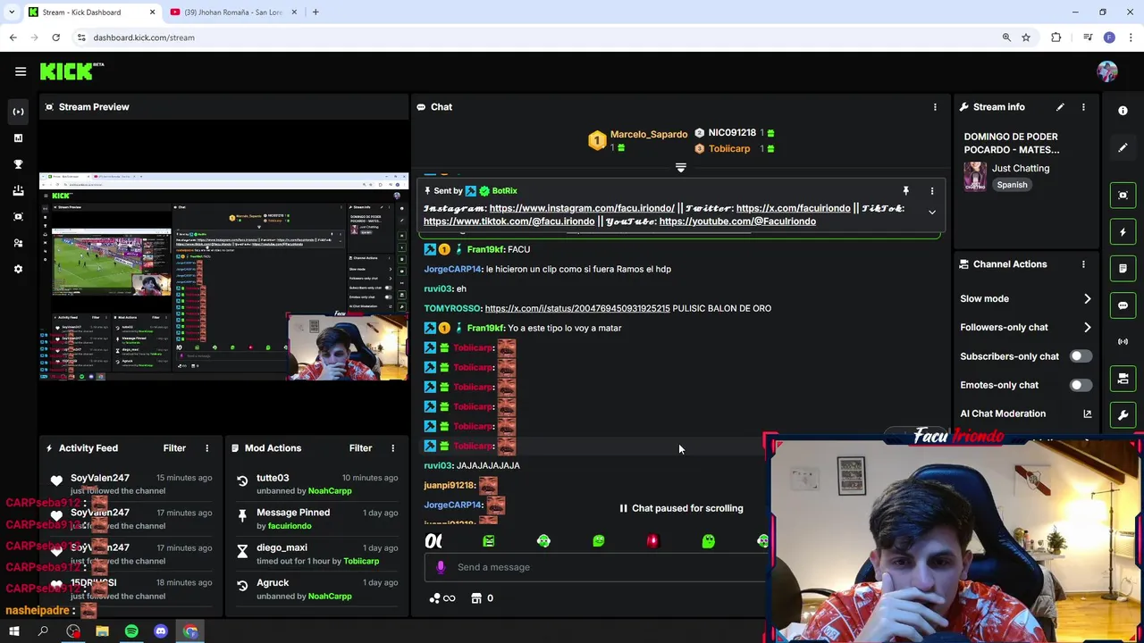
Task: Collapse the pinned message with chevron
Action: [x=931, y=213]
